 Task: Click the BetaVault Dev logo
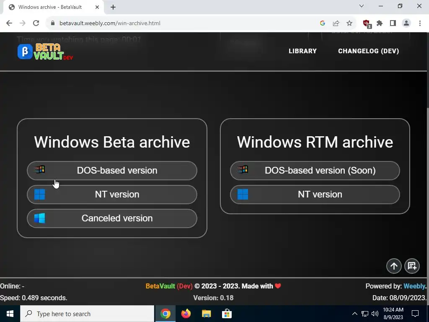[x=45, y=52]
